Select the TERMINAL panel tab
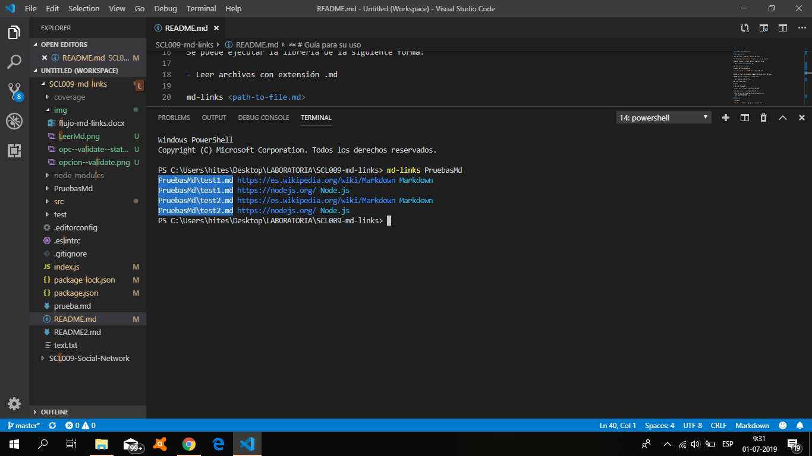 [x=316, y=118]
